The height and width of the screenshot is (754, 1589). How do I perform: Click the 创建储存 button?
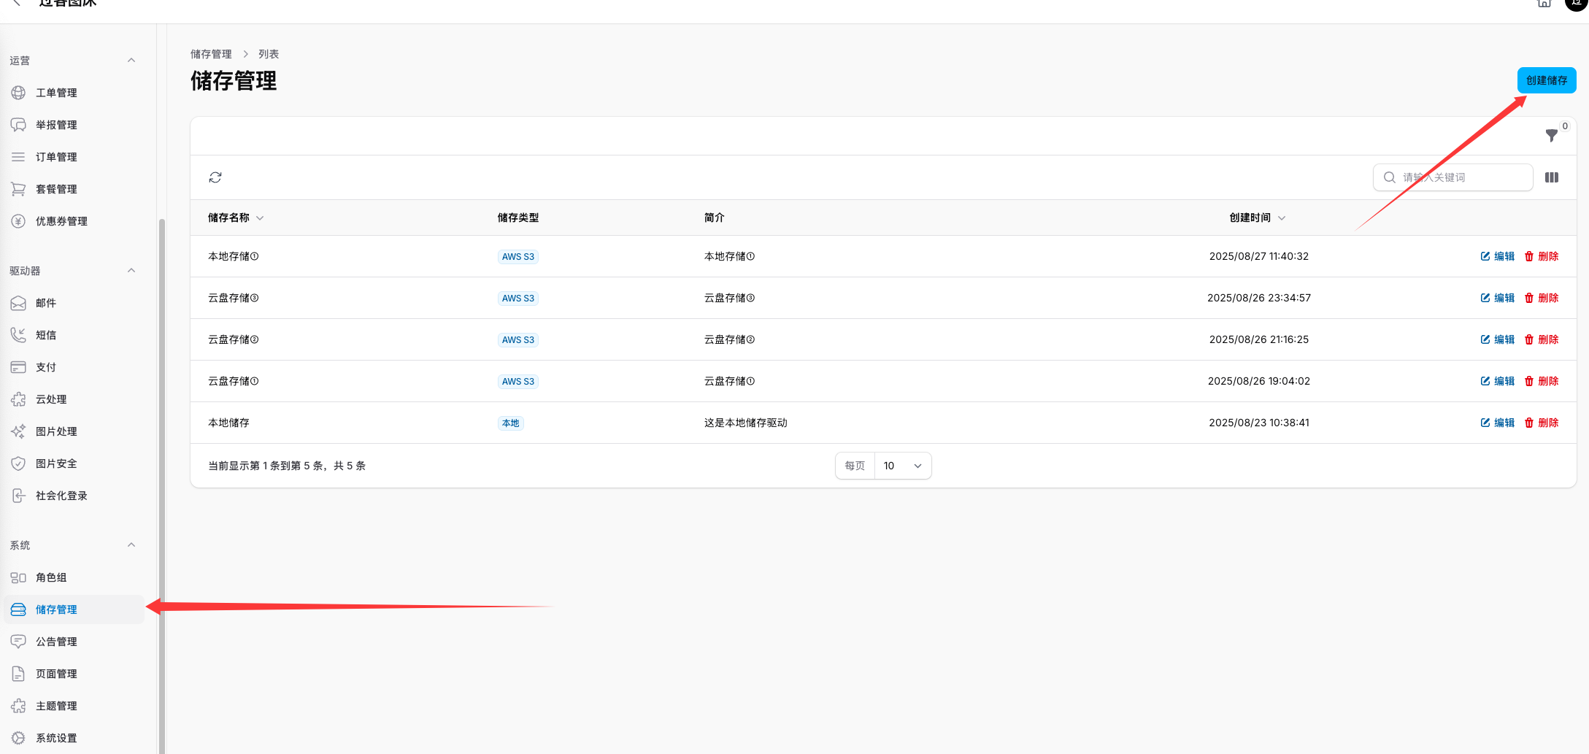[x=1547, y=80]
